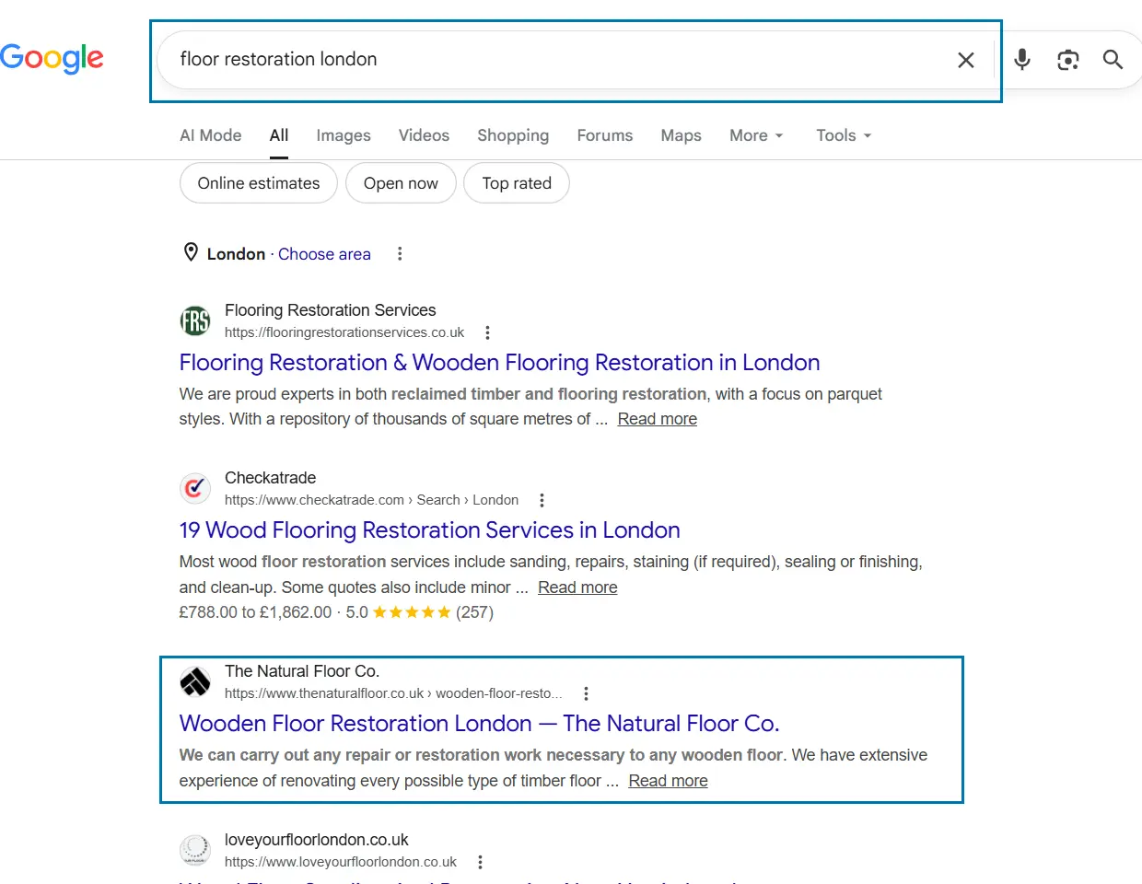The height and width of the screenshot is (884, 1142).
Task: Click Read more under Checkatrade snippet
Action: click(577, 587)
